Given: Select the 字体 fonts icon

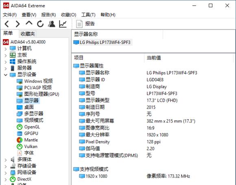Looking at the screenshot, I should [x=20, y=153].
